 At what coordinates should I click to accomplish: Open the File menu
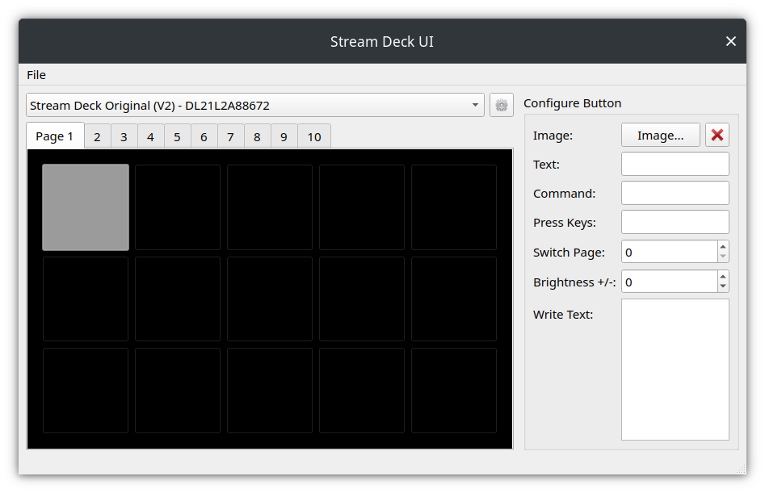click(x=36, y=75)
